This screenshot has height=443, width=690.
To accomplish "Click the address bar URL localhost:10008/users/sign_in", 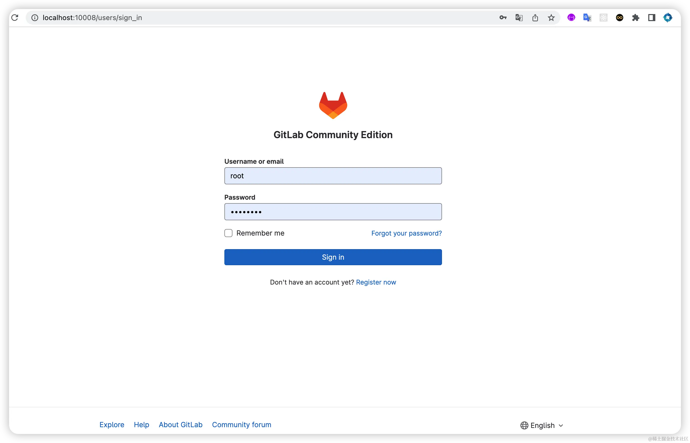I will (92, 18).
